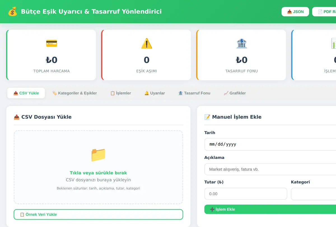Click the ₺0 value above Toplam Harcama
The height and width of the screenshot is (227, 336).
pyautogui.click(x=52, y=60)
